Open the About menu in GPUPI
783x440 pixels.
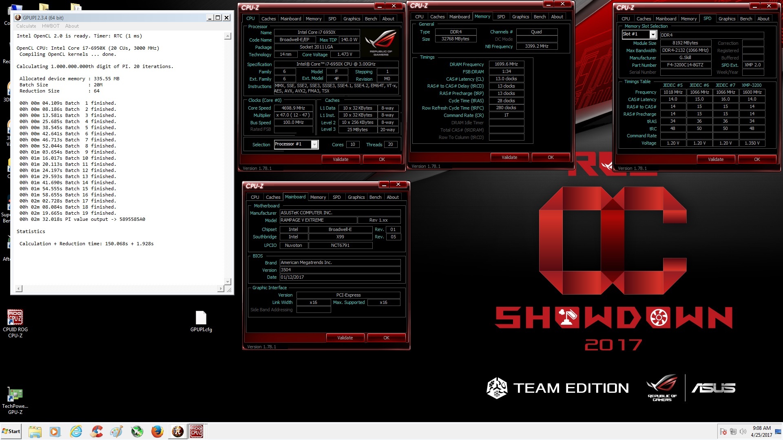coord(72,26)
